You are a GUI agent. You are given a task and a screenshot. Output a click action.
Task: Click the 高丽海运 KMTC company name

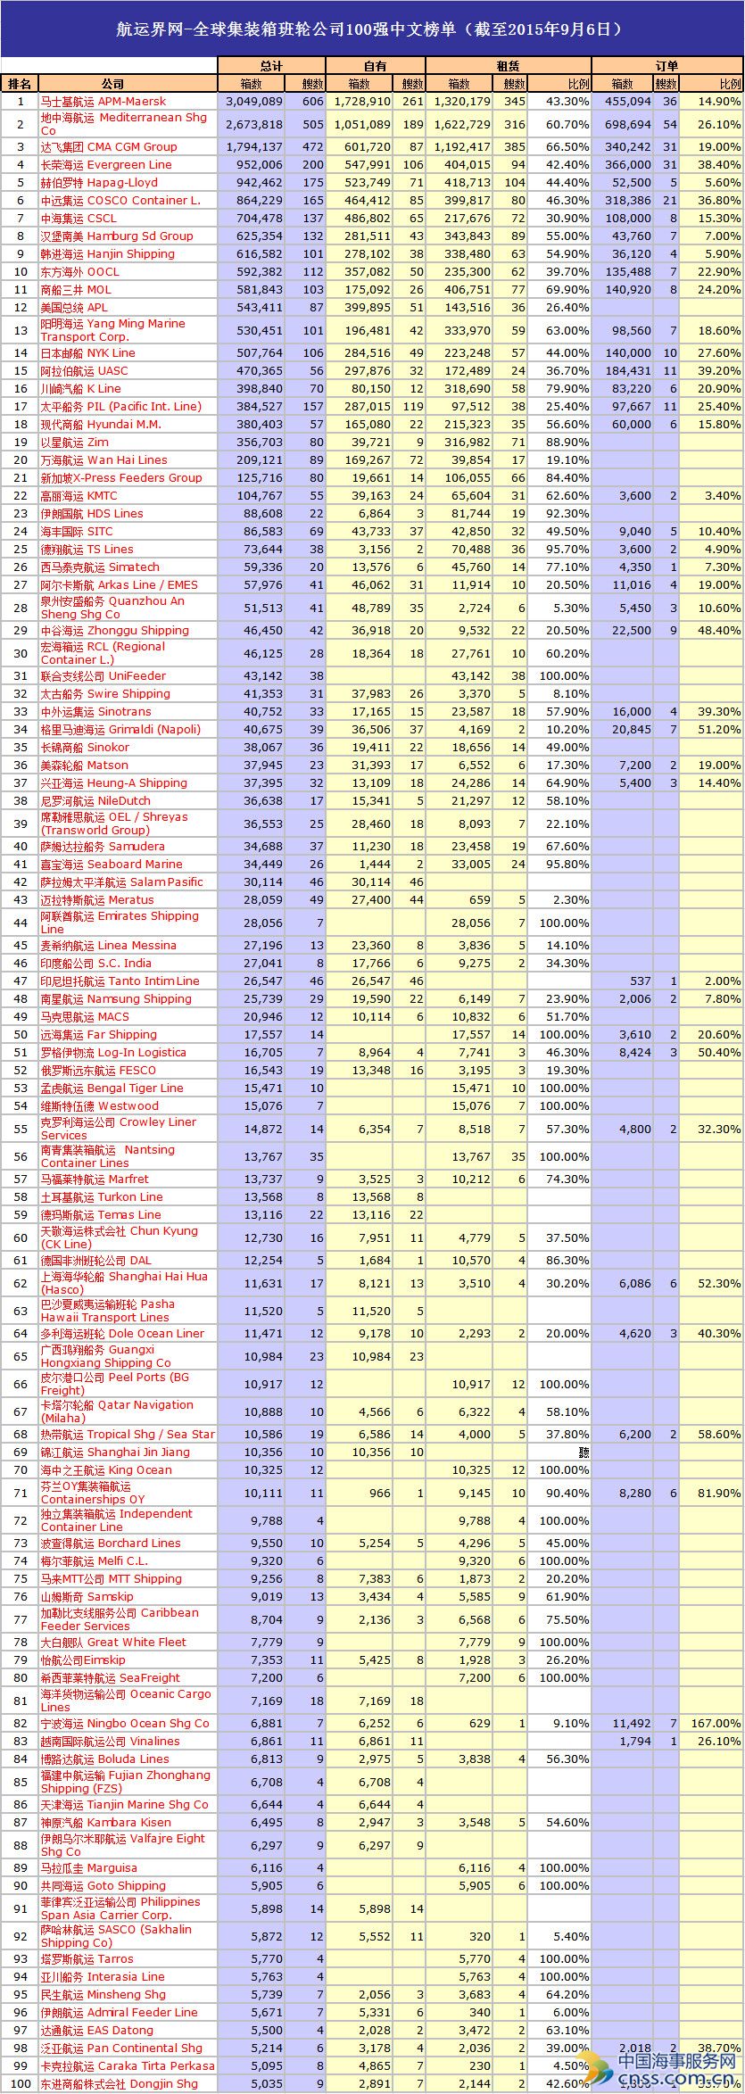tap(79, 496)
